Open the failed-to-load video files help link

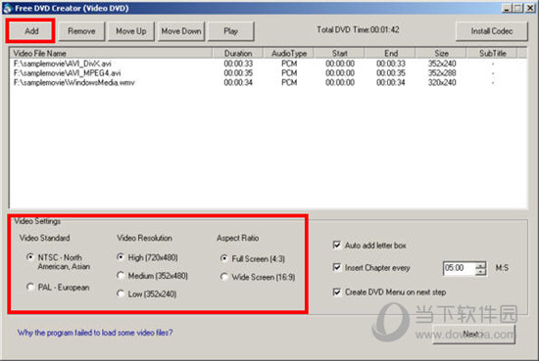[x=95, y=333]
